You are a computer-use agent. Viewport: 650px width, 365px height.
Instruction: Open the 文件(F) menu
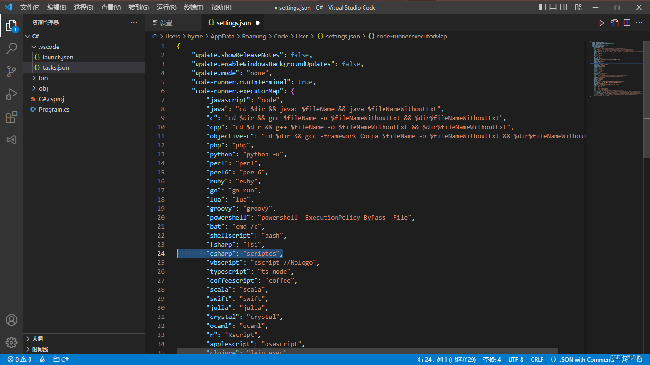30,7
